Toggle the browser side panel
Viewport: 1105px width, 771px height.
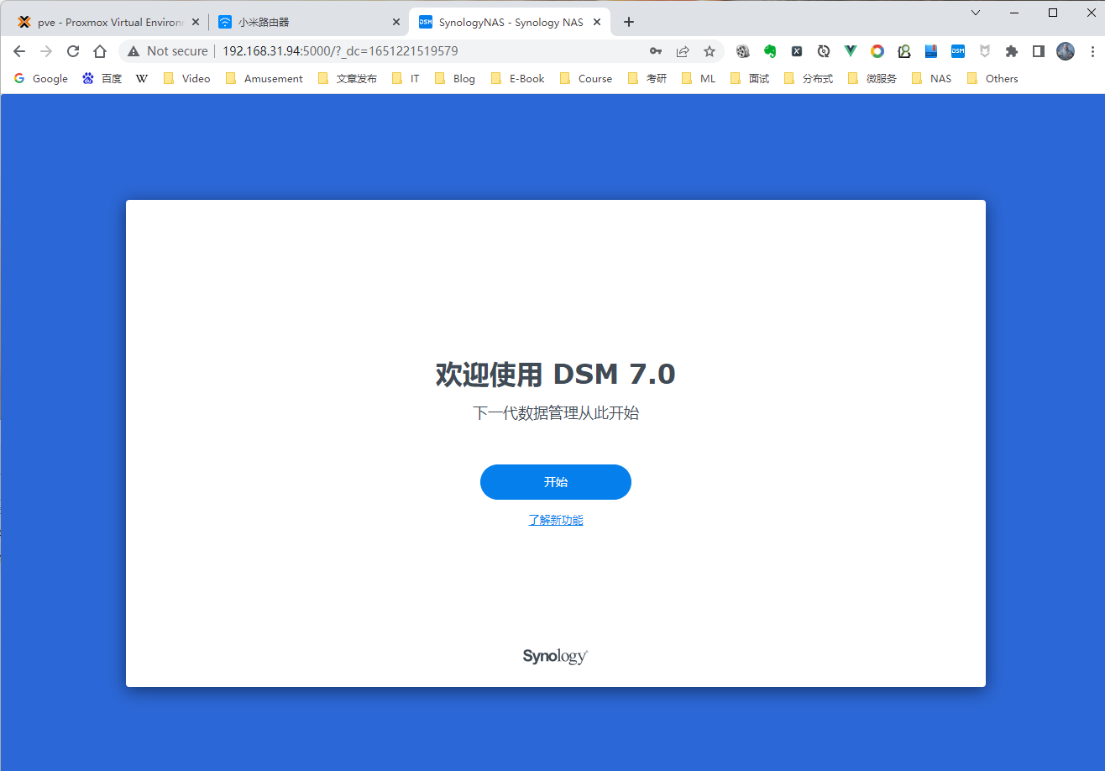[1038, 51]
